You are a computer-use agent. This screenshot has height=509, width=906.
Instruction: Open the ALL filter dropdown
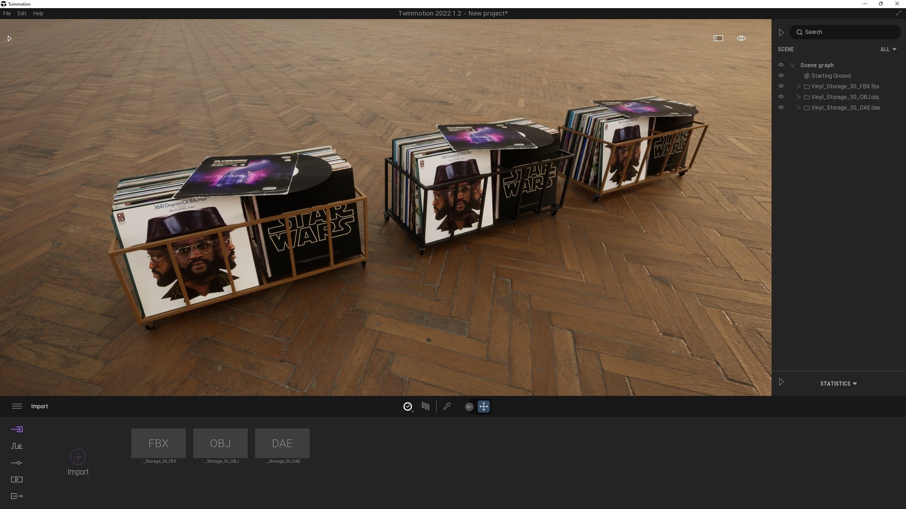click(x=888, y=49)
